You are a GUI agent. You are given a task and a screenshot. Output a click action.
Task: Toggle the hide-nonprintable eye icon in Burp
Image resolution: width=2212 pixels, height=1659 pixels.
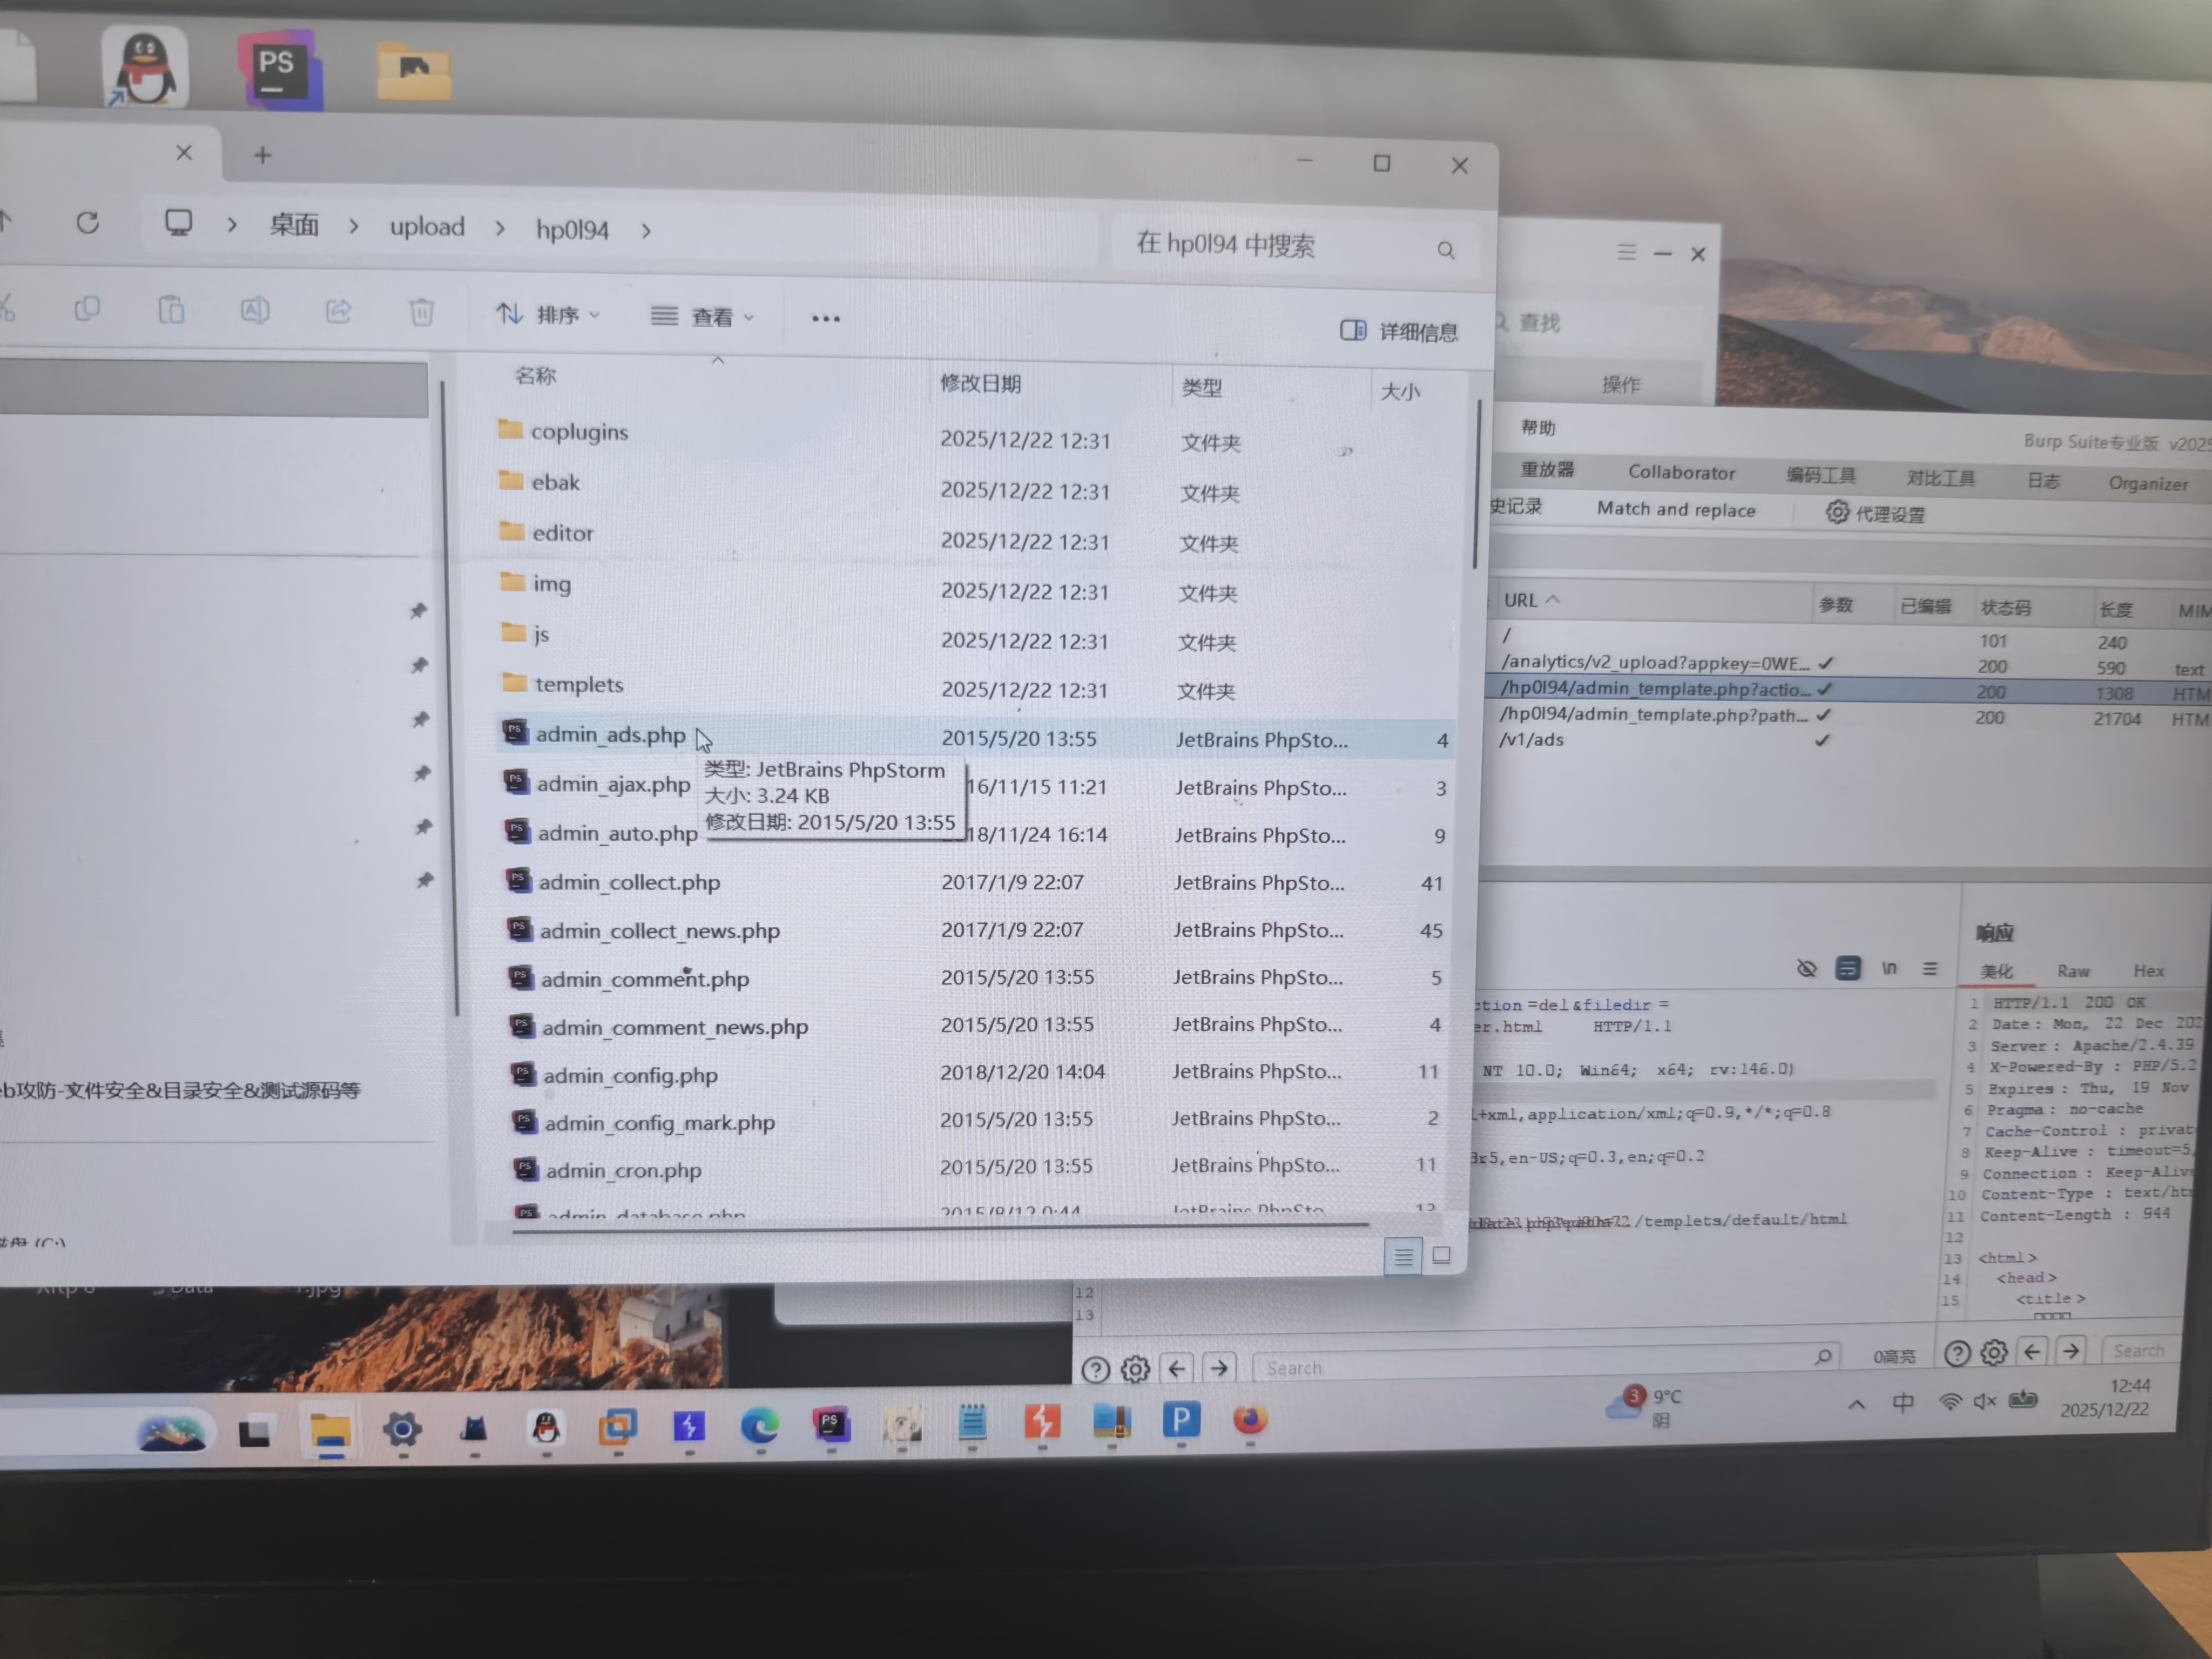point(1806,968)
